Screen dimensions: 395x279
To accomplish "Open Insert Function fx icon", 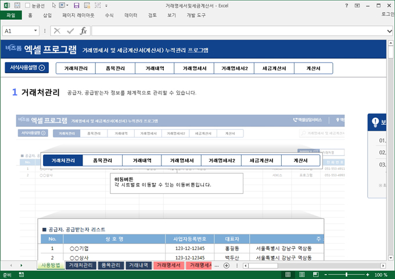I will (x=84, y=31).
